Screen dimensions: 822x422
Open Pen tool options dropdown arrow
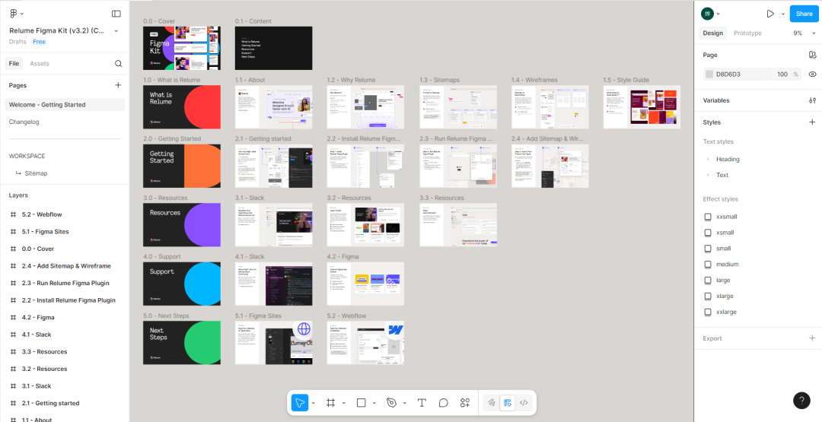click(x=405, y=403)
